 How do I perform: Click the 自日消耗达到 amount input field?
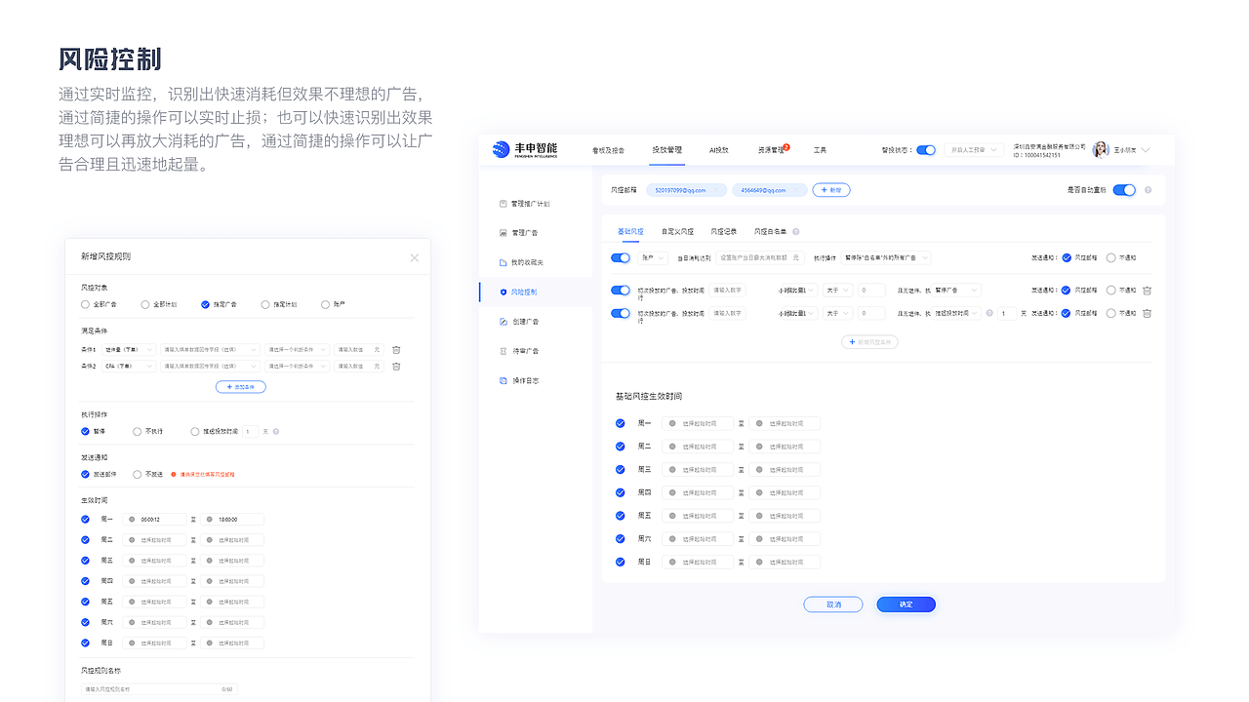[759, 258]
